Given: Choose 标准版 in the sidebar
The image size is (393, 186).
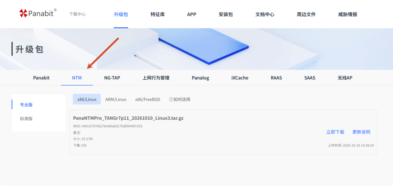Looking at the screenshot, I should point(26,119).
